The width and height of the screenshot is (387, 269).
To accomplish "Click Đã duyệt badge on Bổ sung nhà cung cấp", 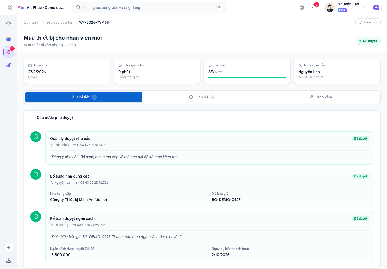I will click(361, 176).
